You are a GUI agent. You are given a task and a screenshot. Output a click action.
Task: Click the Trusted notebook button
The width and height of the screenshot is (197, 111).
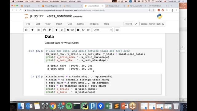pyautogui.click(x=128, y=24)
